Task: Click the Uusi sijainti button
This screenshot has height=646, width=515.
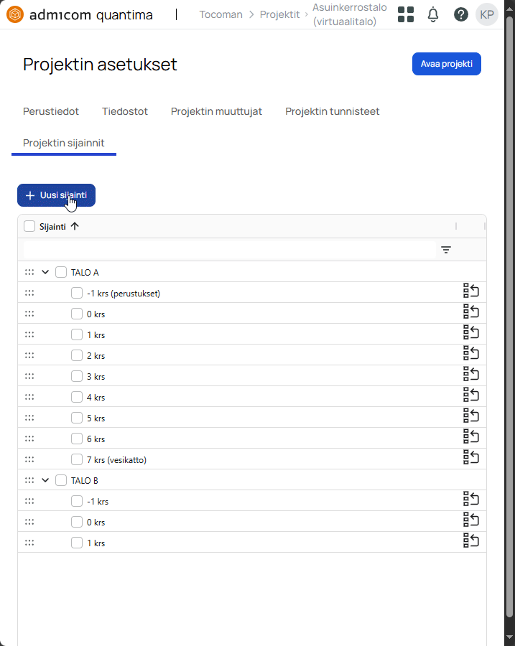Action: point(57,195)
